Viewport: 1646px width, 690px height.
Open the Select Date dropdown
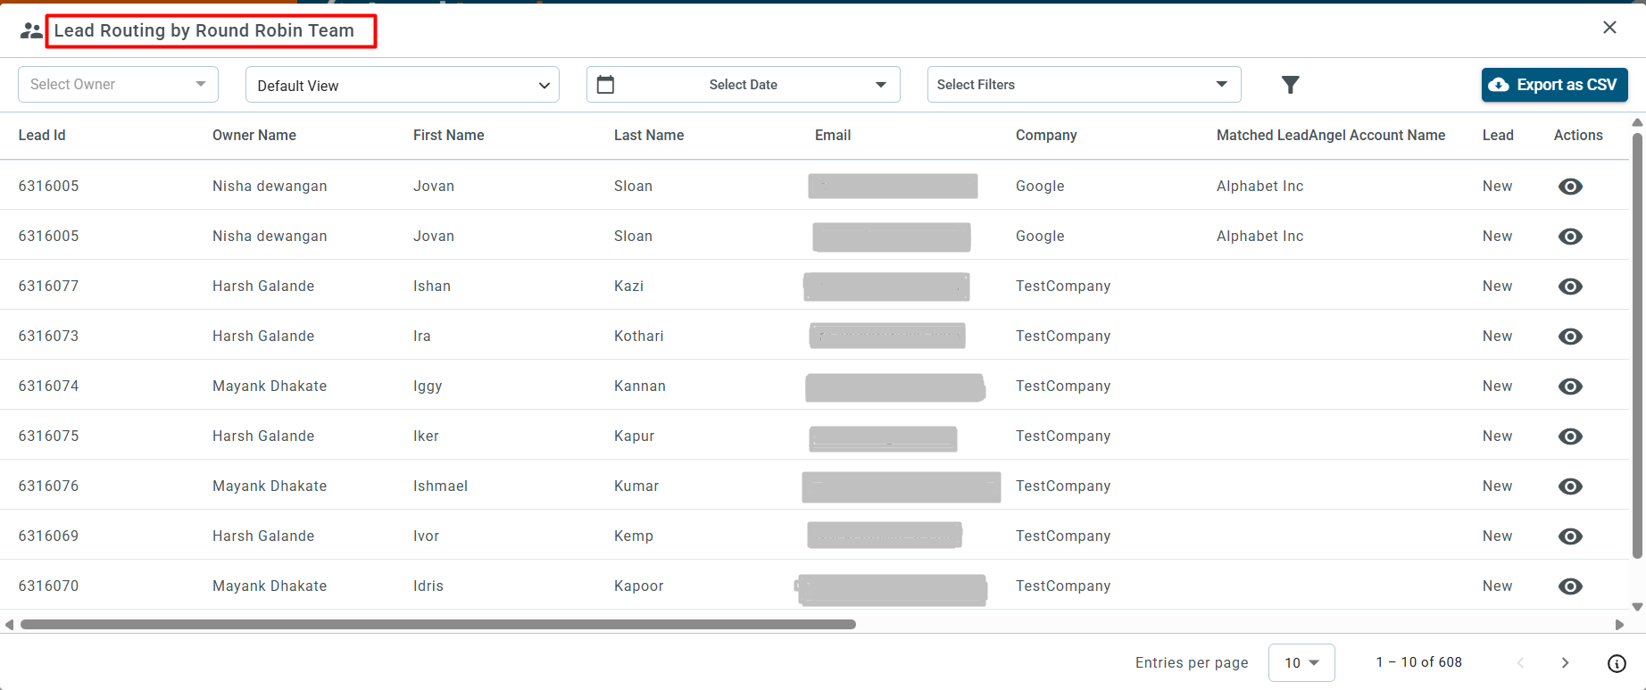pyautogui.click(x=743, y=85)
